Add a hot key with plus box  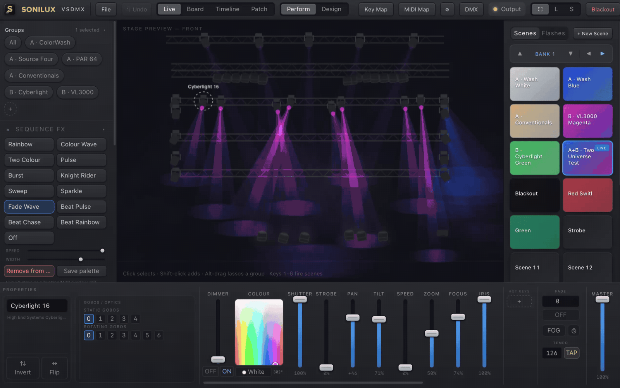tap(519, 301)
